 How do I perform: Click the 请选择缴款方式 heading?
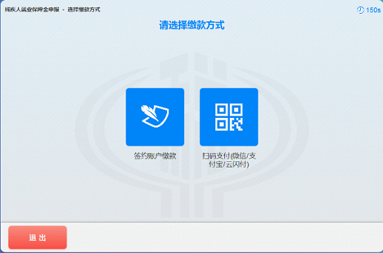192,25
